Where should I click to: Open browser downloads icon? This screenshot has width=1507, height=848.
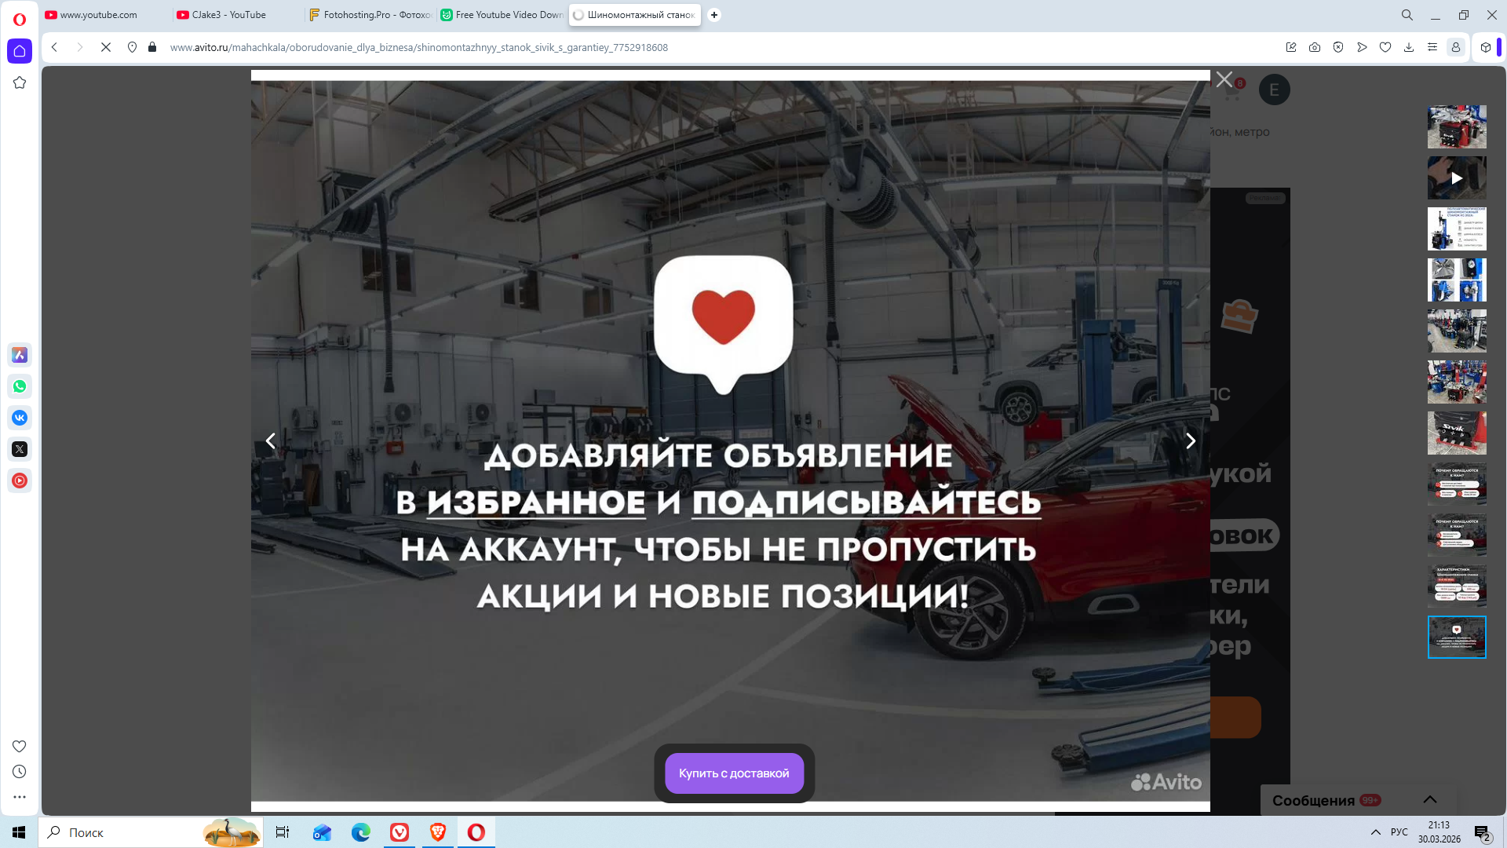(x=1409, y=47)
